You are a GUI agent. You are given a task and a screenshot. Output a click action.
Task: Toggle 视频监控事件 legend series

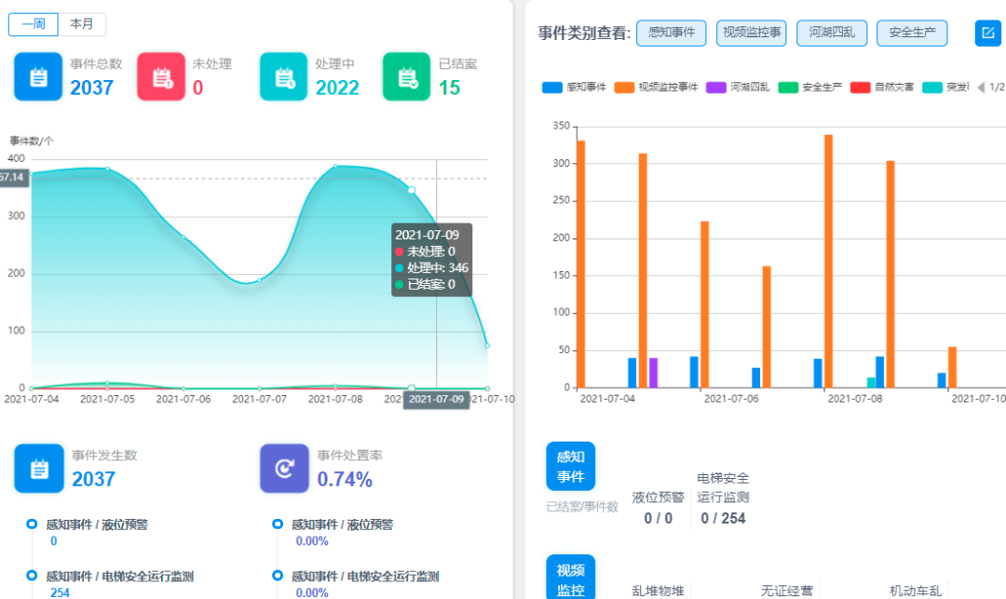tap(656, 88)
